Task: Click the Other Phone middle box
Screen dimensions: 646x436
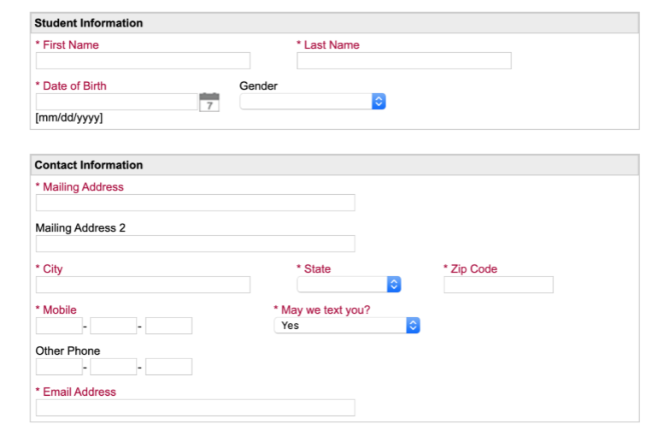Action: 114,367
